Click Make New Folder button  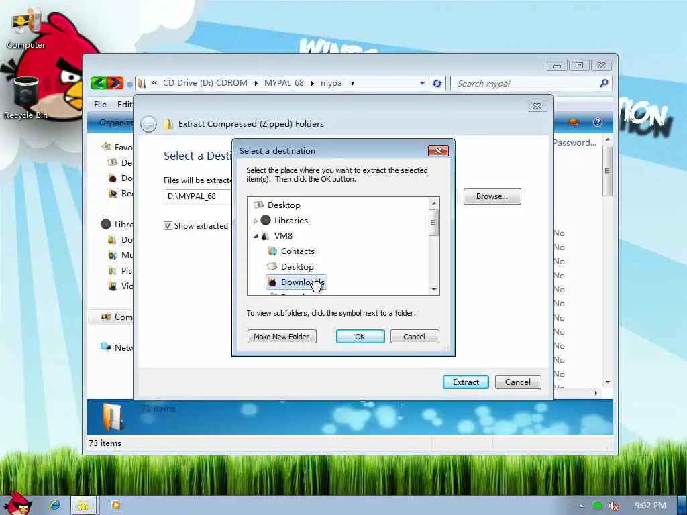(282, 337)
